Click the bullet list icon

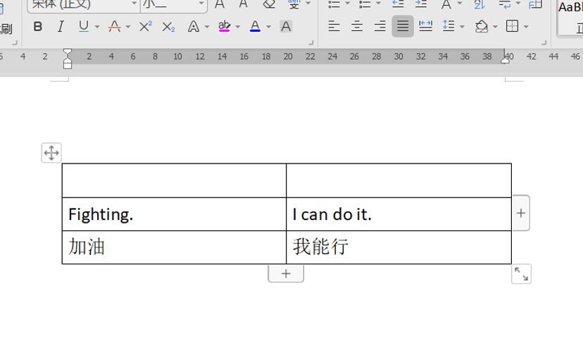click(334, 4)
